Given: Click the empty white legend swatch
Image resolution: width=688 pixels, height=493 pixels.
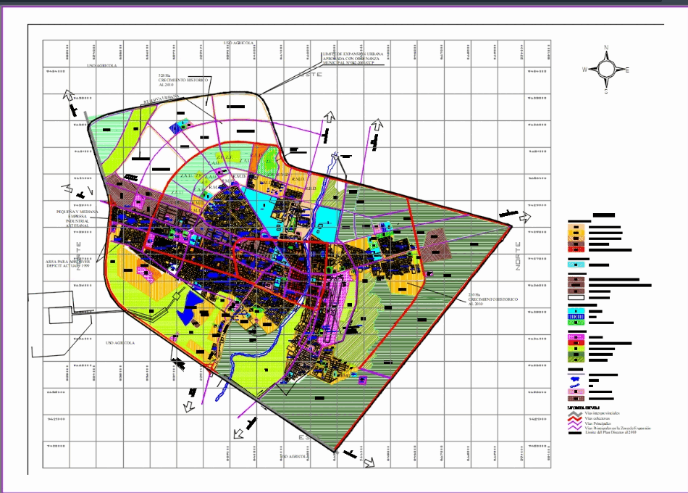Looking at the screenshot, I should coord(576,297).
